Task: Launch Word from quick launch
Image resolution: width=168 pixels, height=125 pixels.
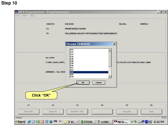Action: pos(47,122)
